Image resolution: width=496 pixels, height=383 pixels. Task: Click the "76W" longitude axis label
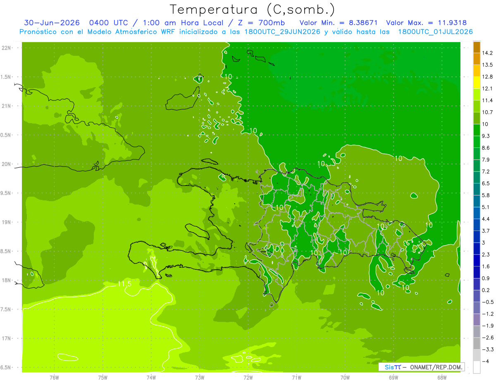pyautogui.click(x=54, y=378)
